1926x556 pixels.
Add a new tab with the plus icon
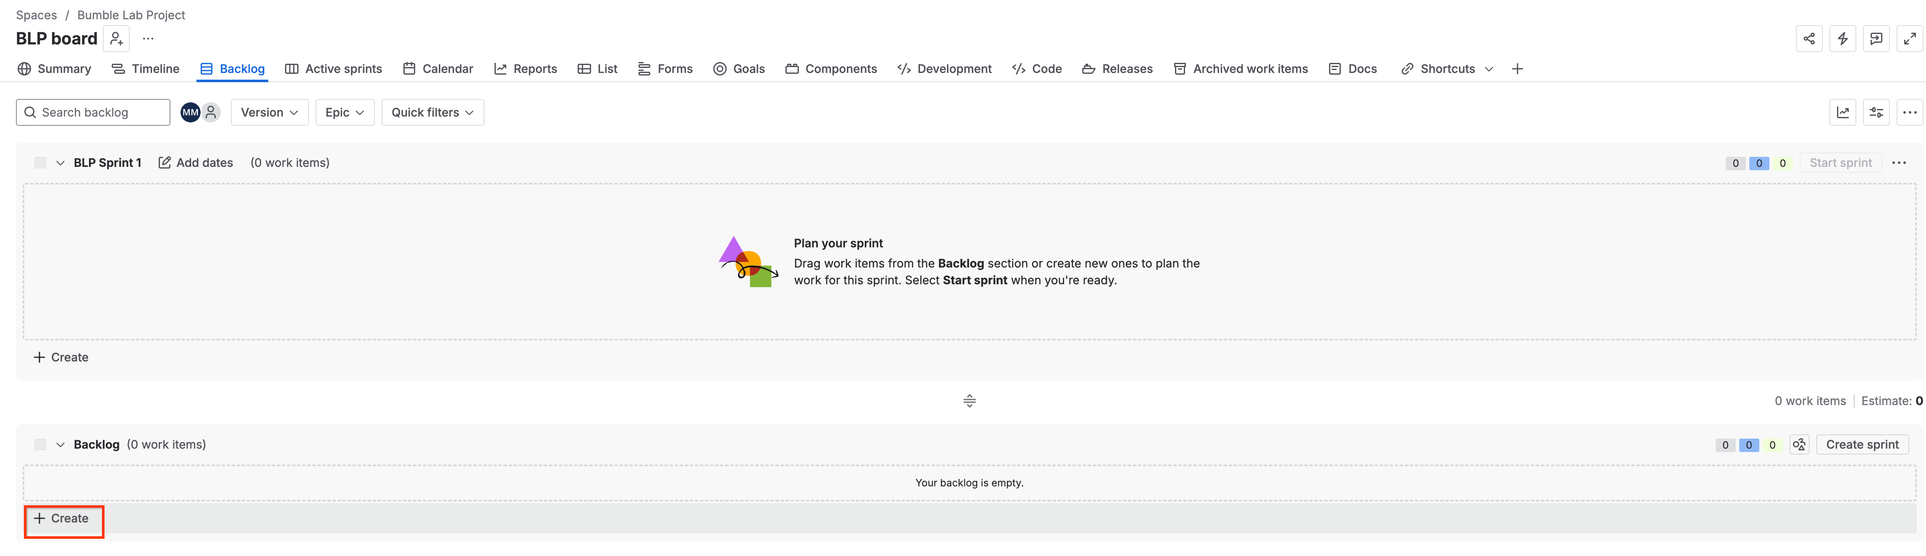pyautogui.click(x=1517, y=69)
